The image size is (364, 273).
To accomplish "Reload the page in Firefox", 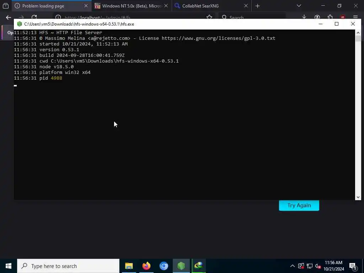I will point(34,17).
